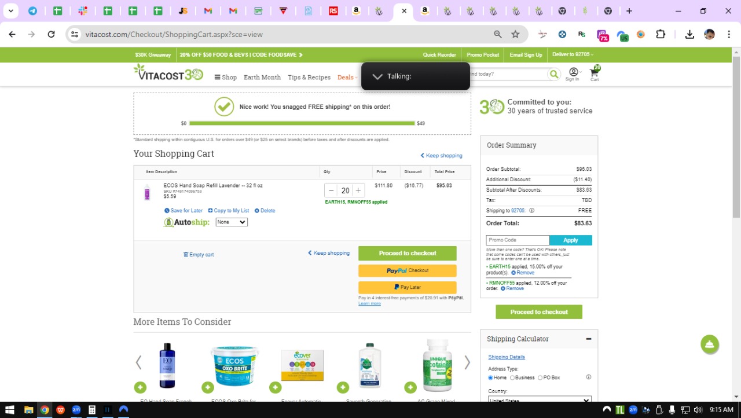741x418 pixels.
Task: Add EO Hand Soap with plus icon
Action: pos(140,387)
